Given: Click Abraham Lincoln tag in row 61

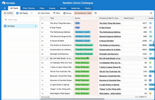Looking at the screenshot, I should pyautogui.click(x=83, y=32).
